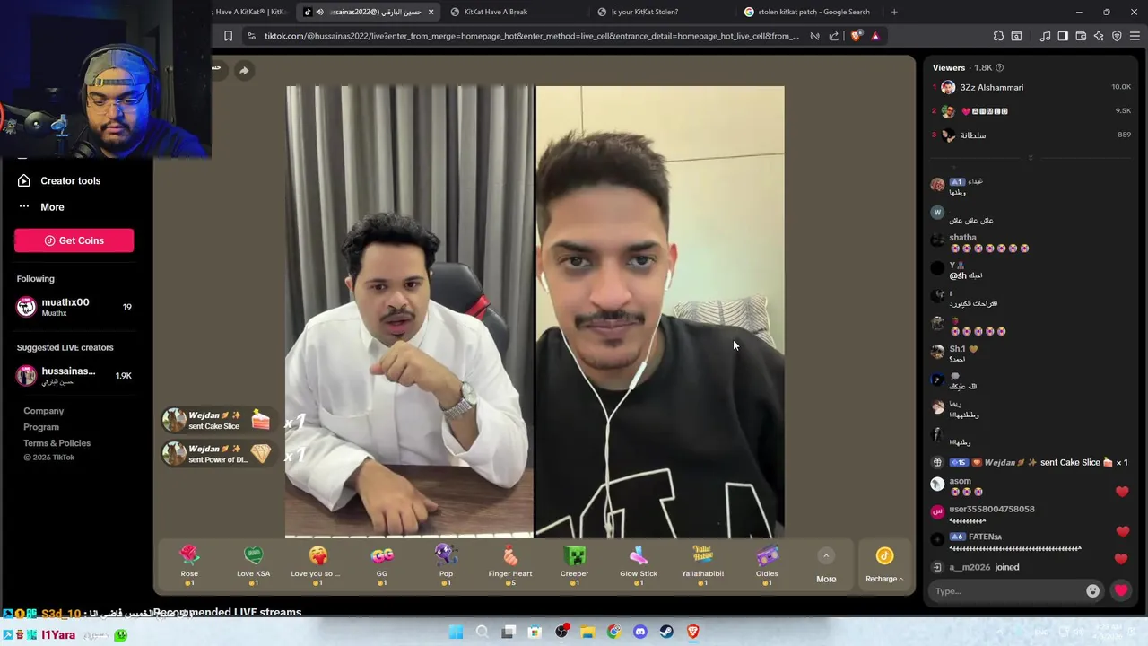Send a heart like in chat
1148x646 pixels.
pos(1121,590)
